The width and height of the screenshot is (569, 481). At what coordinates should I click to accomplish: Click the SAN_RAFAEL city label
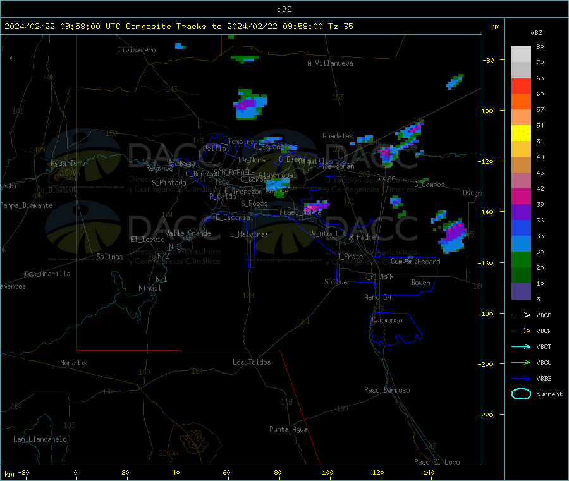click(232, 172)
